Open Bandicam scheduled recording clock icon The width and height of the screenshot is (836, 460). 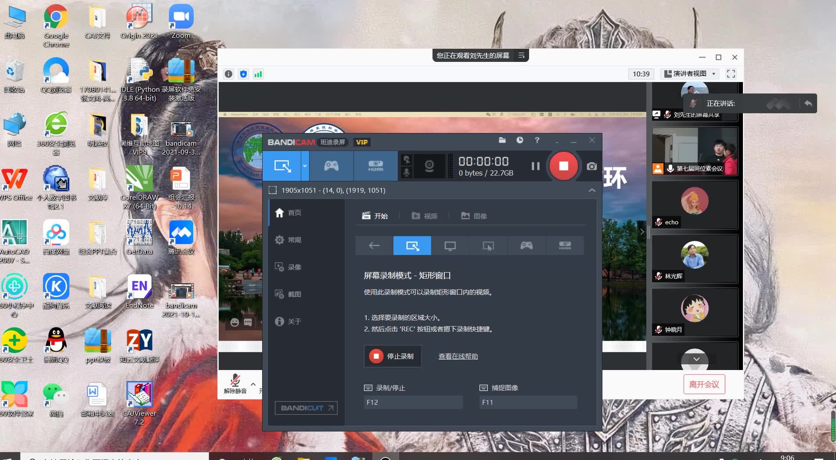click(520, 140)
